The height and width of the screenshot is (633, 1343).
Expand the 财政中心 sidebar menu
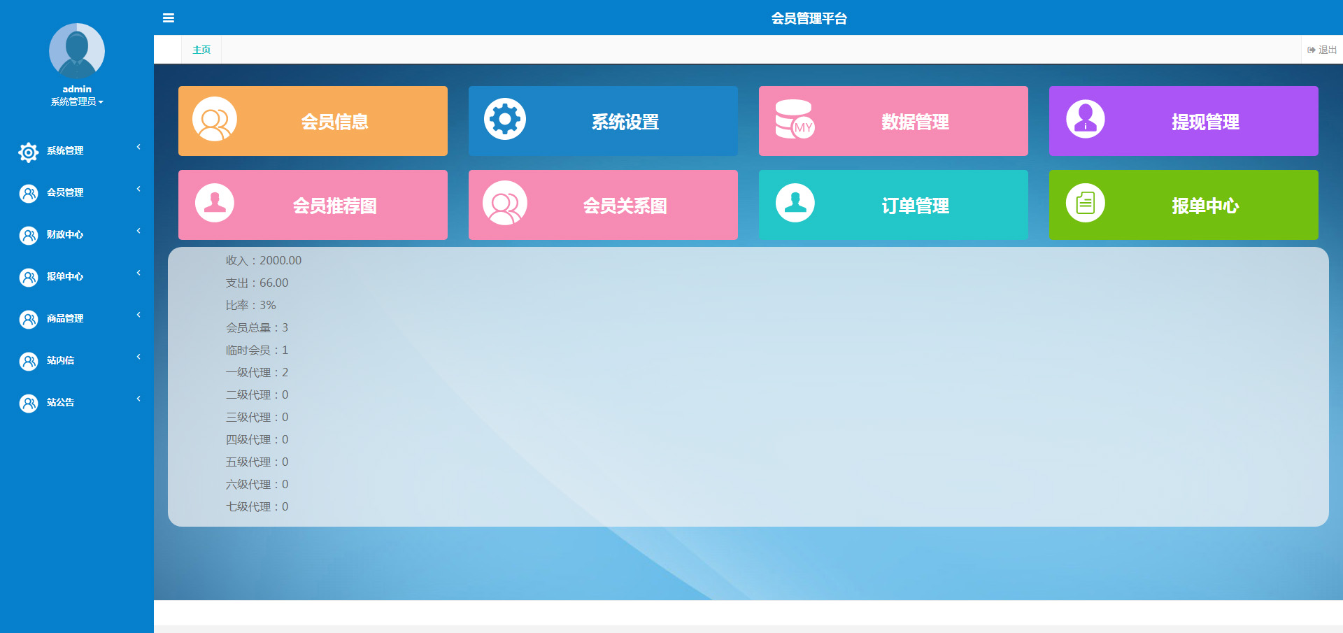tap(65, 235)
